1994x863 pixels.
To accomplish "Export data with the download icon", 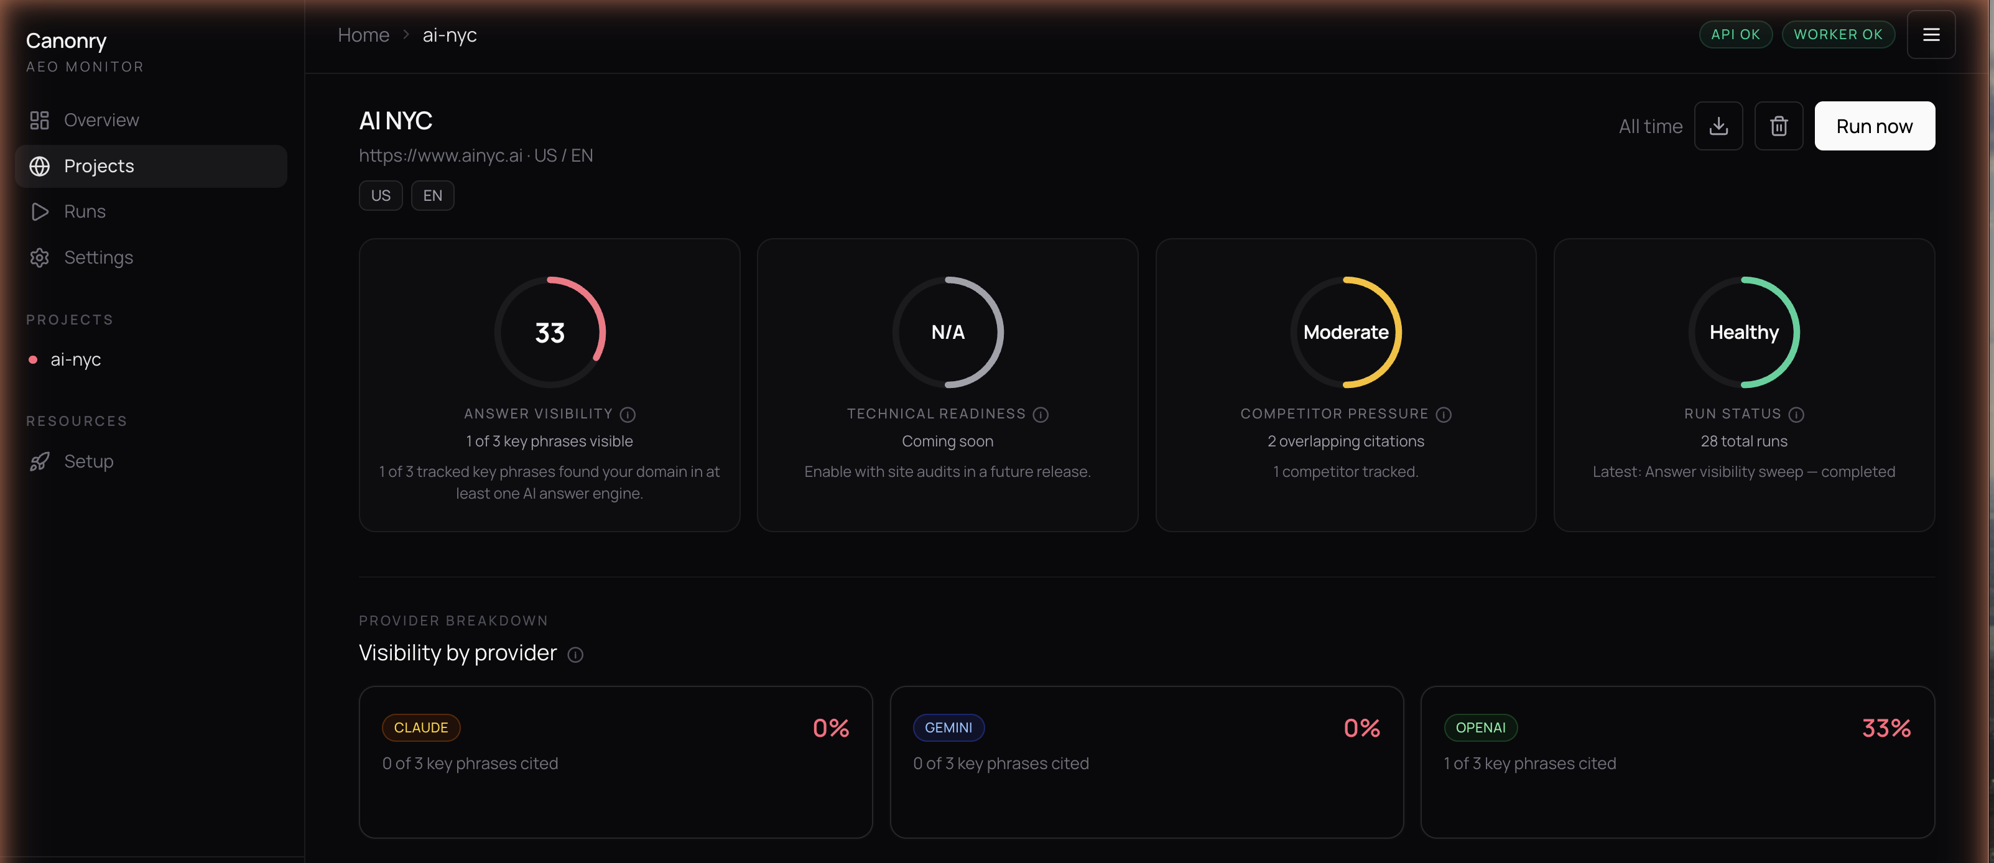I will (x=1718, y=126).
